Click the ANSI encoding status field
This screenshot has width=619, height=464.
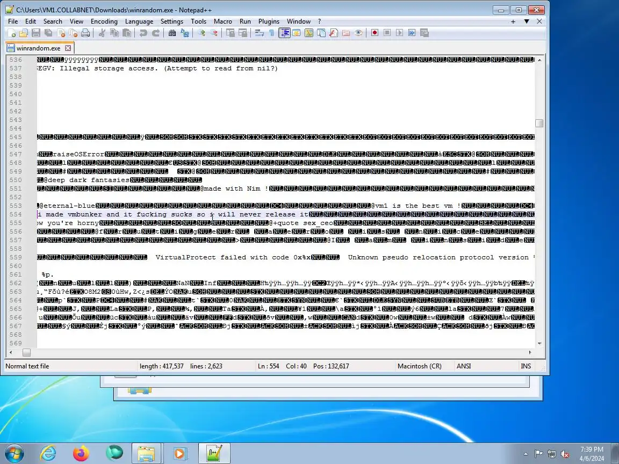coord(464,366)
